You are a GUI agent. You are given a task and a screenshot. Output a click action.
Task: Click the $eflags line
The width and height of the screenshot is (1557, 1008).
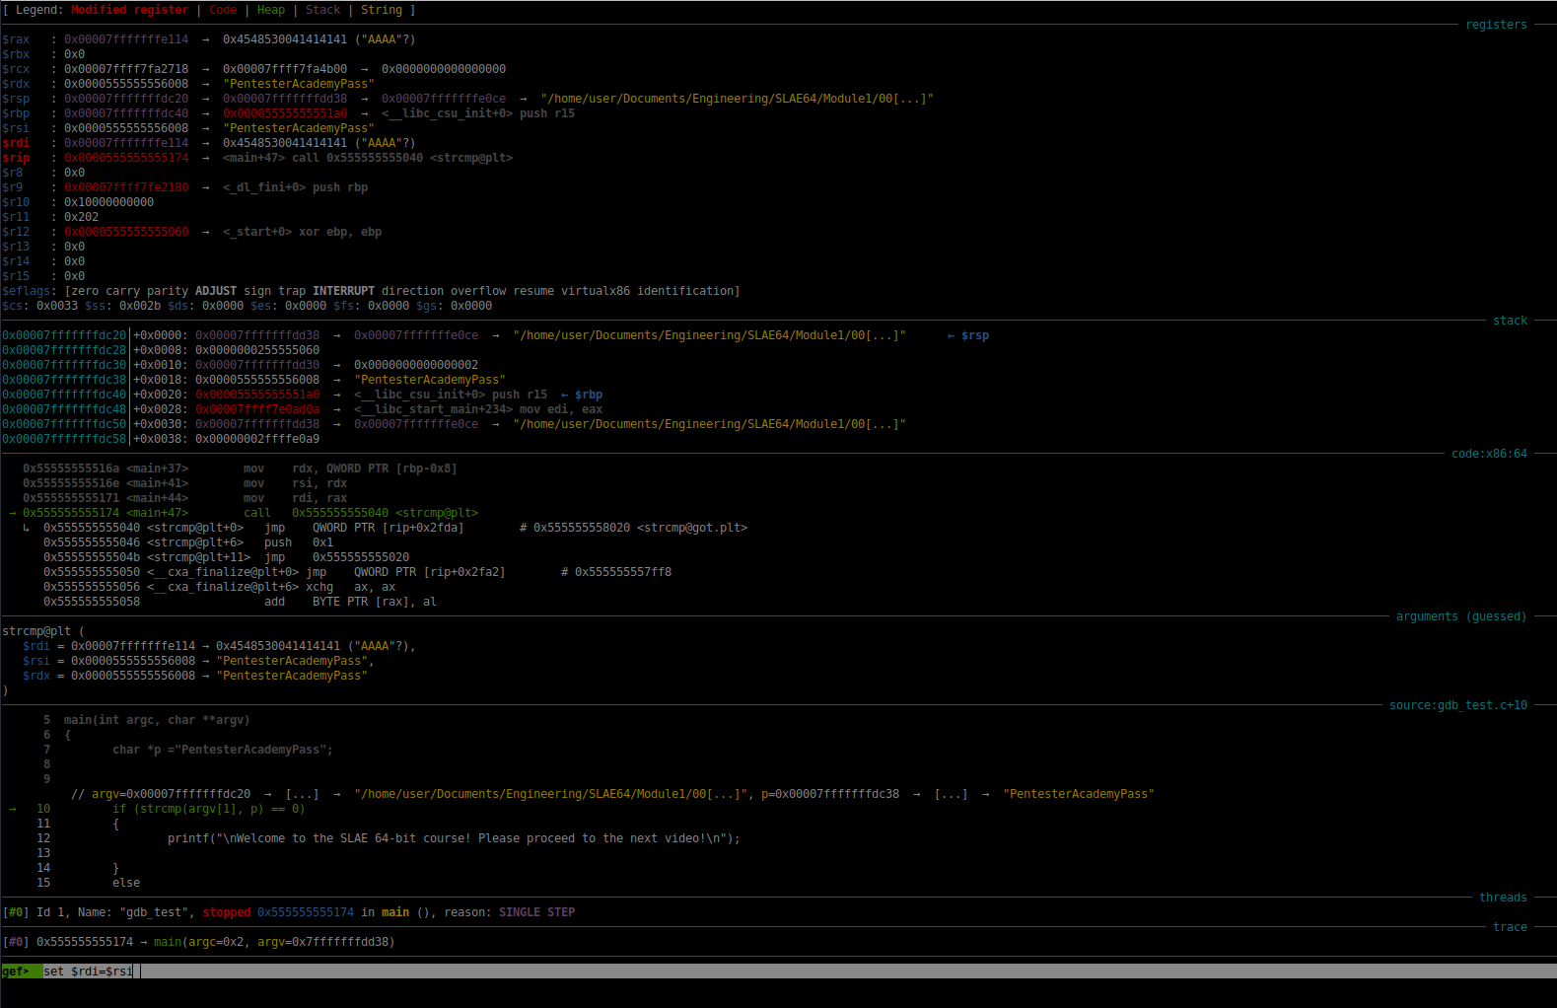(x=371, y=291)
